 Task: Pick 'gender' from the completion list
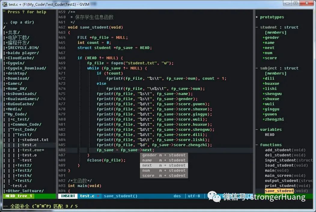click(164, 155)
